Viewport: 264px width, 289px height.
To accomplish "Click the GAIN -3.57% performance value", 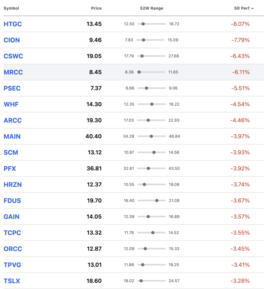I will [x=240, y=216].
